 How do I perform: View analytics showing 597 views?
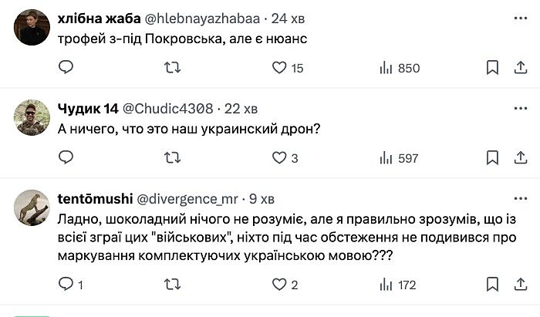[399, 158]
